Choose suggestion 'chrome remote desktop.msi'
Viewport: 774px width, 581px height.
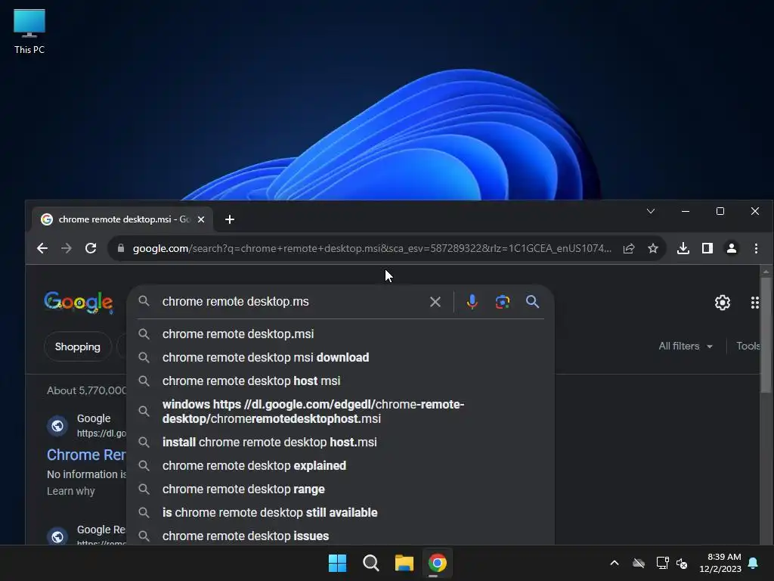(x=341, y=334)
